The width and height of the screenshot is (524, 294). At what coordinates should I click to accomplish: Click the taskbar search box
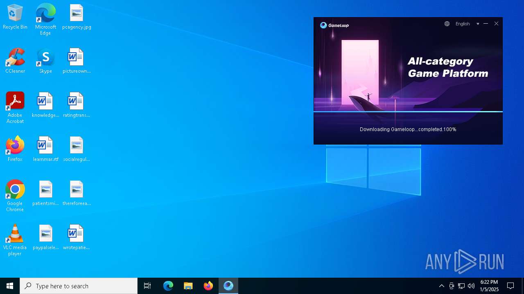click(79, 286)
